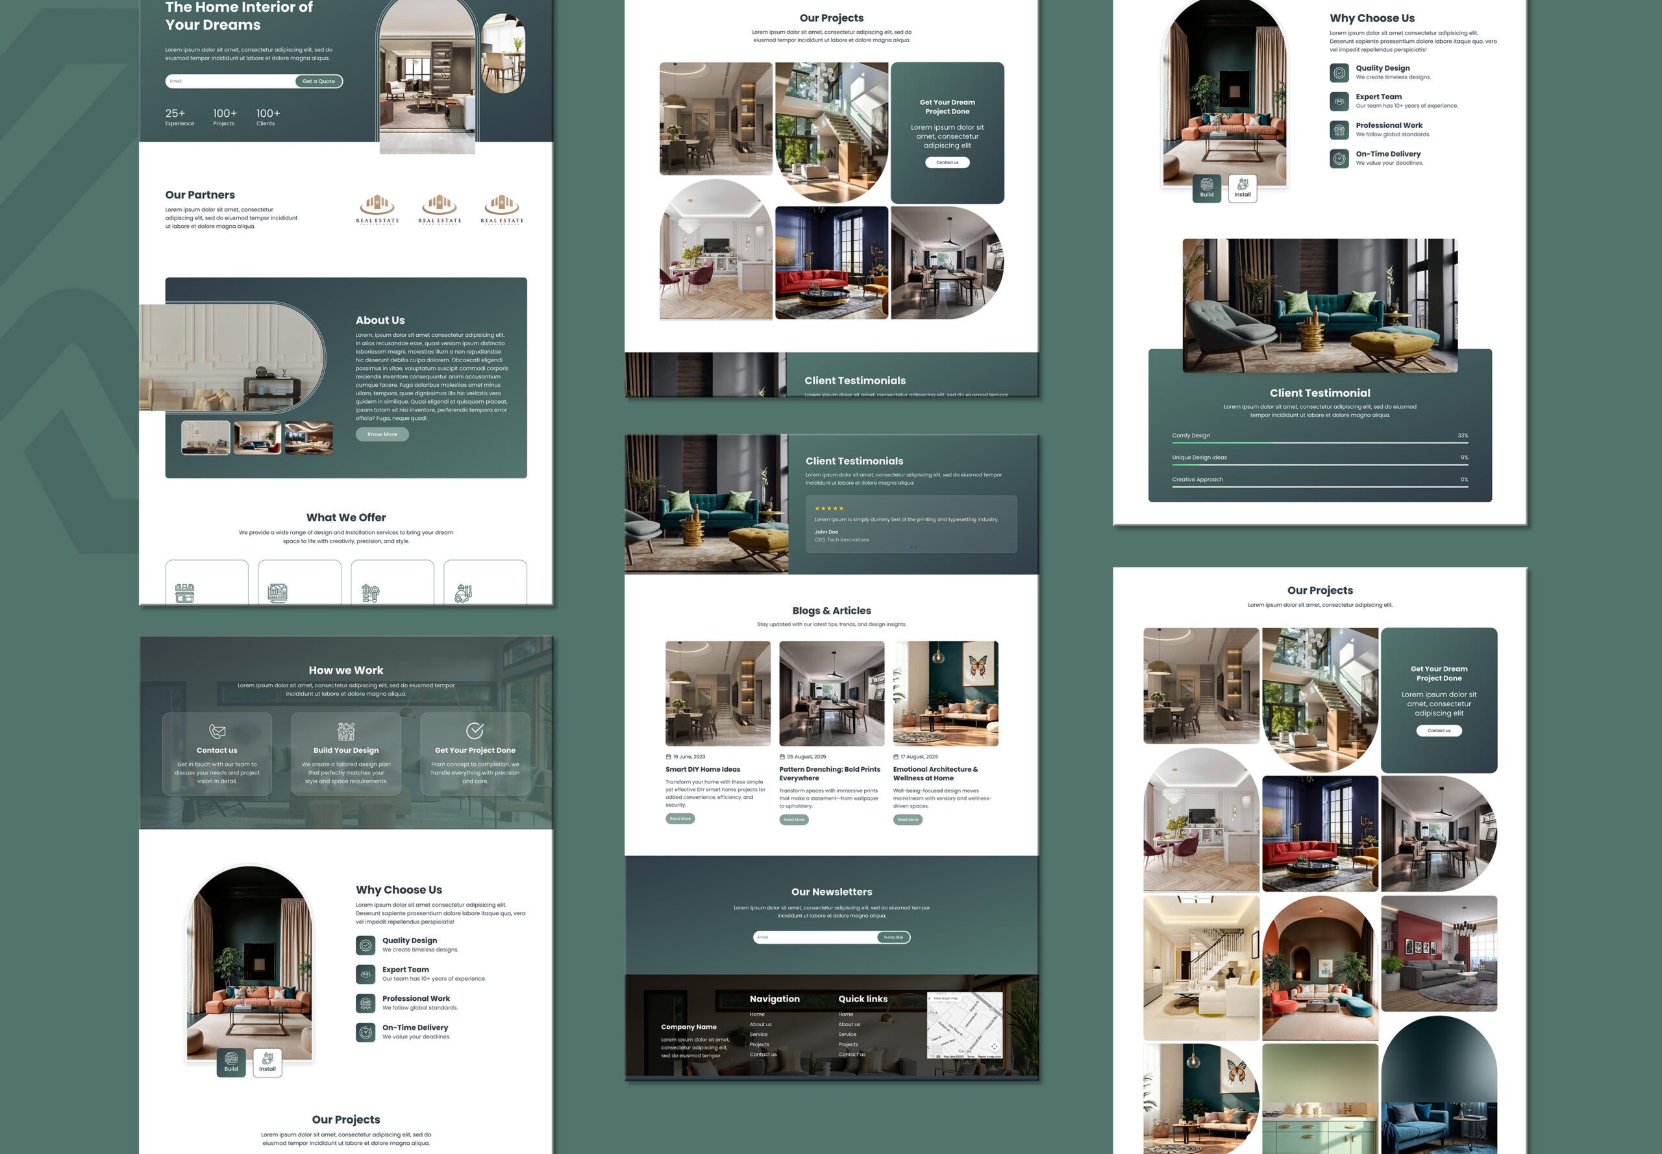Click Know More in the About Us section
The width and height of the screenshot is (1662, 1154).
coord(382,434)
